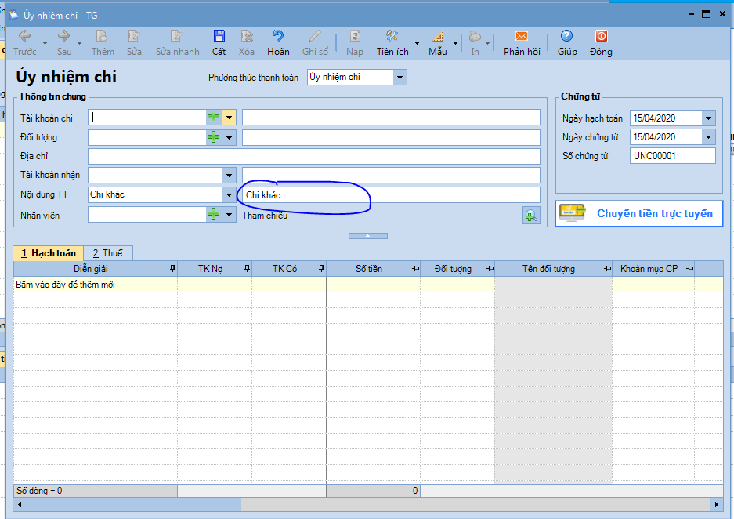
Task: Open Phương thức thanh toán dropdown
Action: [x=400, y=78]
